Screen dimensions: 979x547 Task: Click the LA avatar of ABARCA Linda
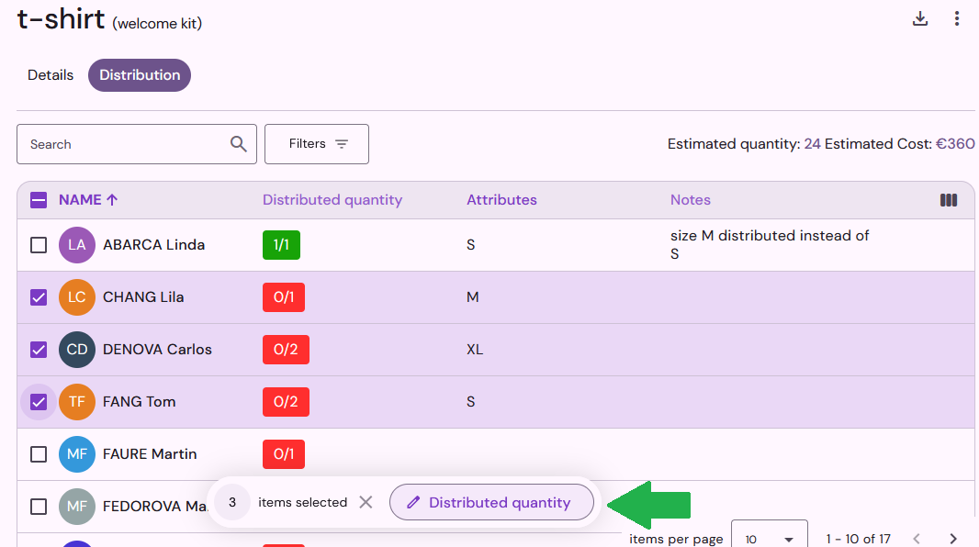77,245
